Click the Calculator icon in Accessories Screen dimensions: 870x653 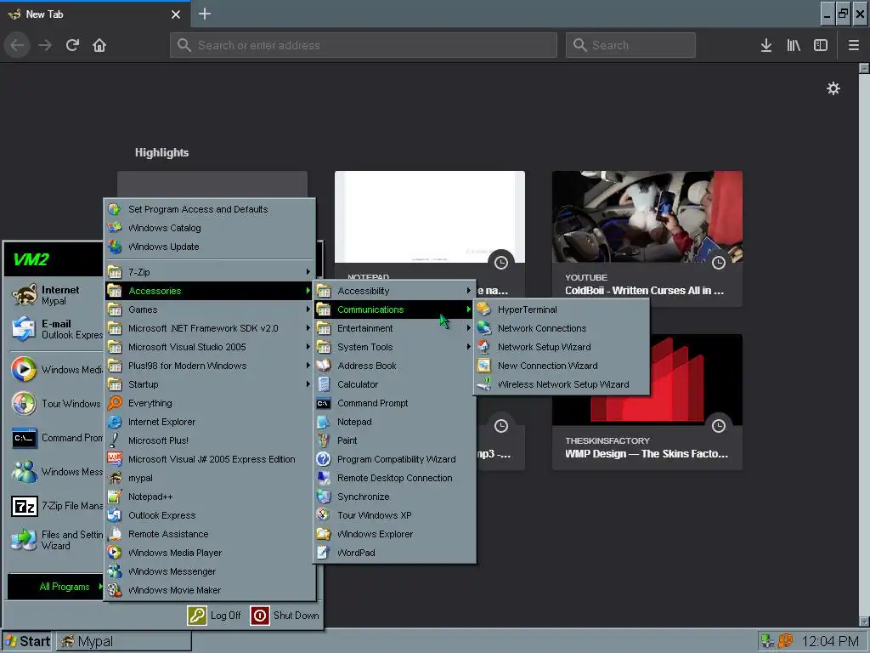coord(324,384)
